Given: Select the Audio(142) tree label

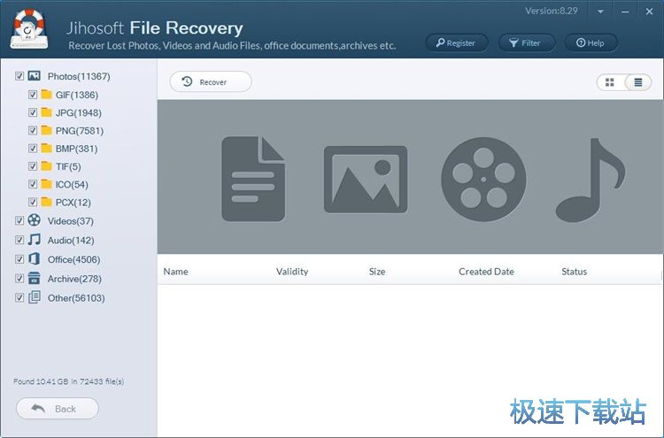Looking at the screenshot, I should click(71, 241).
